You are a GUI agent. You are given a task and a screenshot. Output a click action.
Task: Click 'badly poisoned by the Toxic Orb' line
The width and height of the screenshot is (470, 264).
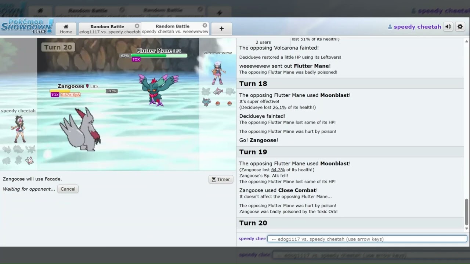tap(288, 212)
